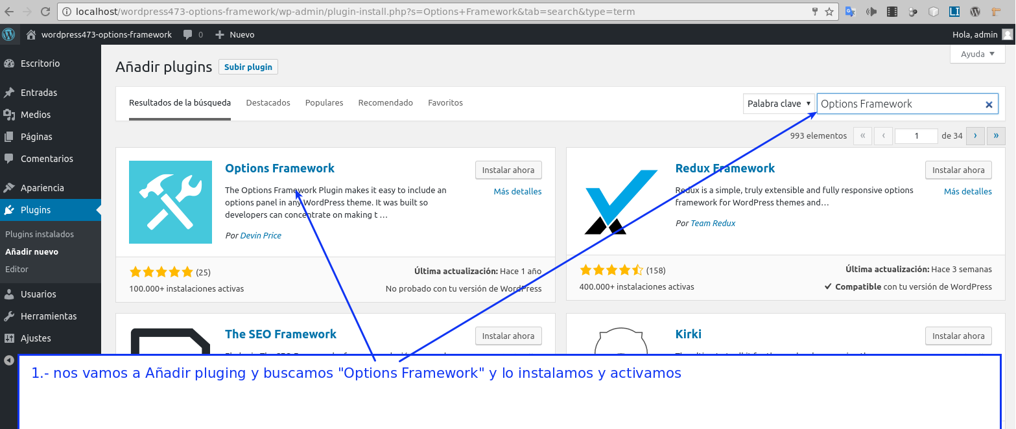Select Añadir nuevo submenu item
The height and width of the screenshot is (429, 1016).
point(32,252)
